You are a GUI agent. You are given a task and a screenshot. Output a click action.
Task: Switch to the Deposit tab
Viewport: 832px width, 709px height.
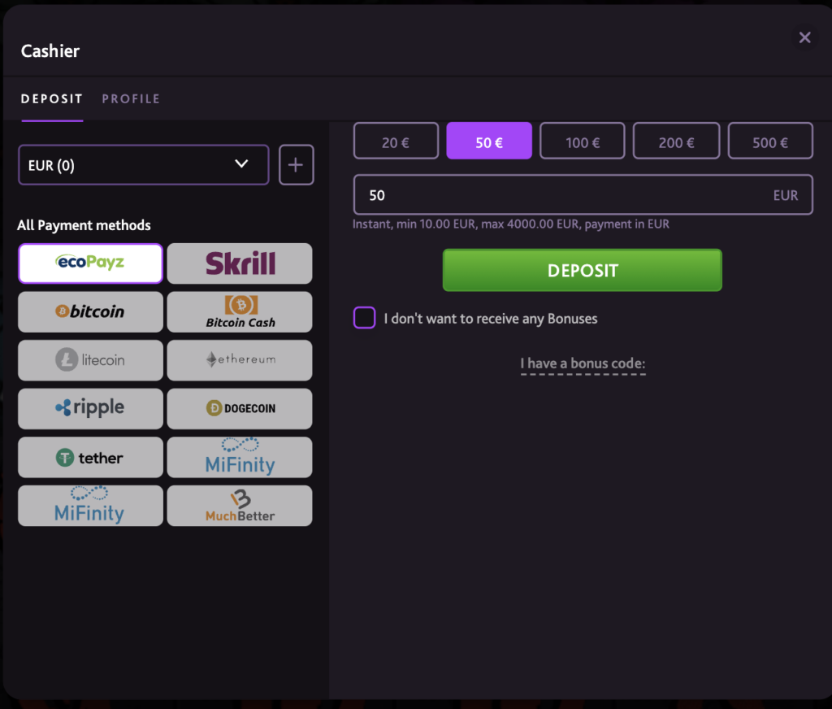point(52,98)
